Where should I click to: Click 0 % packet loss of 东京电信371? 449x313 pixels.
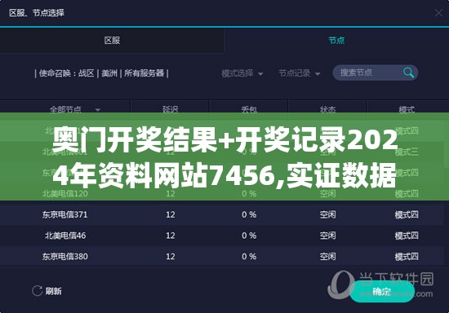click(x=249, y=214)
